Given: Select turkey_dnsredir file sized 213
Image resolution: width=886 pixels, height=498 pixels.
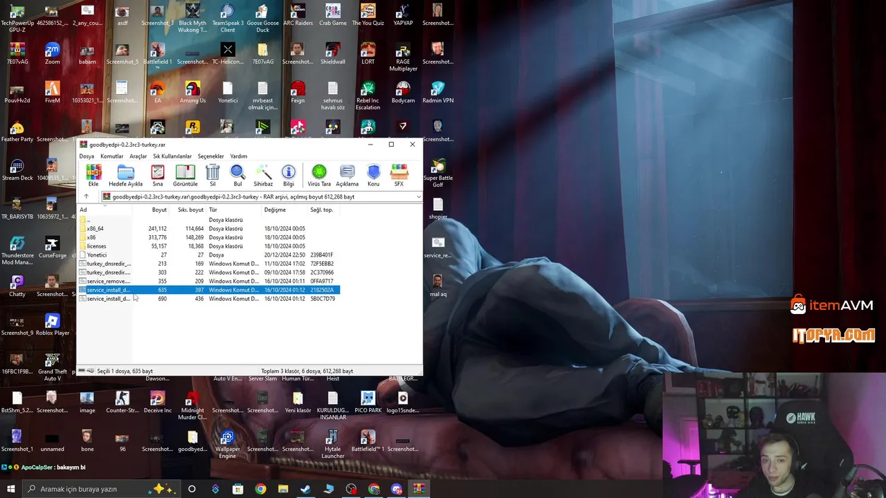Looking at the screenshot, I should pyautogui.click(x=208, y=264).
